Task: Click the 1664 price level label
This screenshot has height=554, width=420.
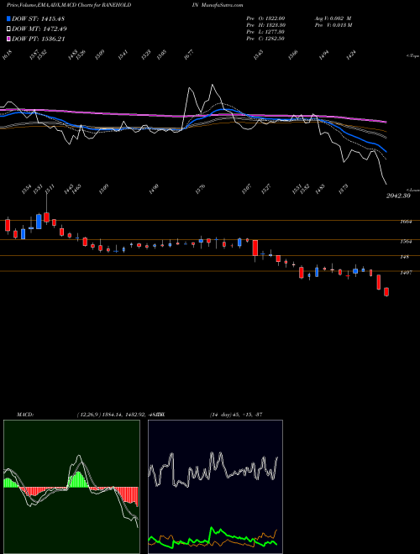Action: click(x=406, y=222)
